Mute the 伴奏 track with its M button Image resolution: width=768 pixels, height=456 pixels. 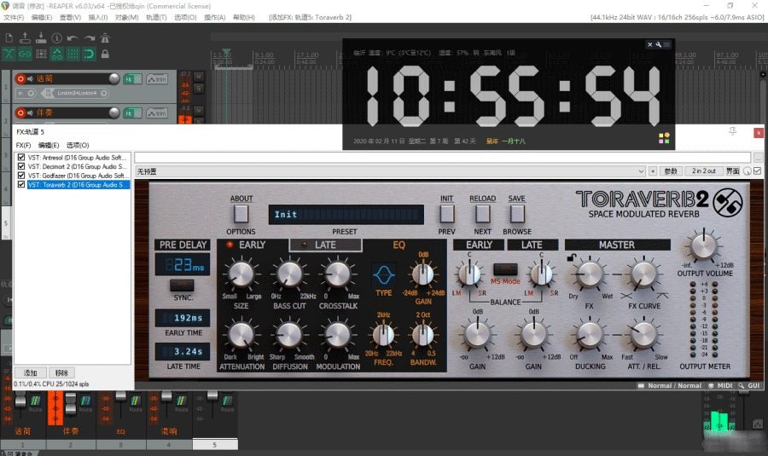click(198, 111)
